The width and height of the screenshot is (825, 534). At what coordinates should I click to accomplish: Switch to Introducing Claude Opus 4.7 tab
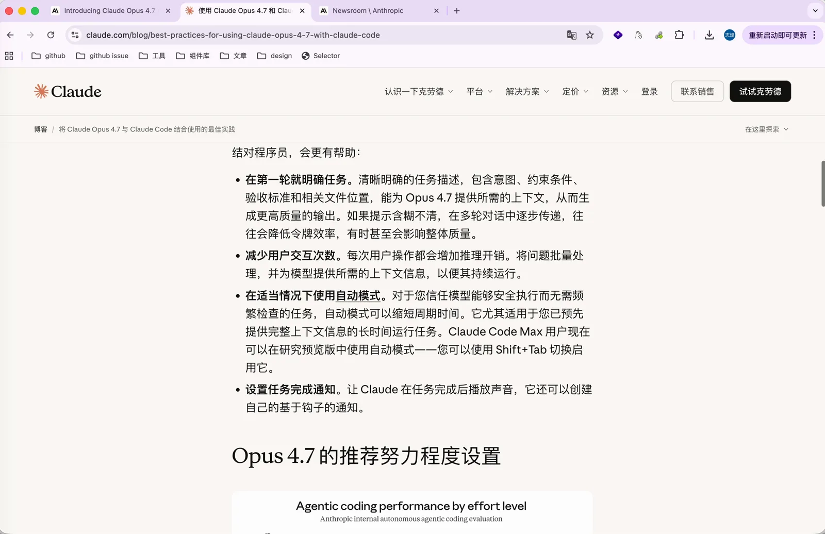coord(109,11)
